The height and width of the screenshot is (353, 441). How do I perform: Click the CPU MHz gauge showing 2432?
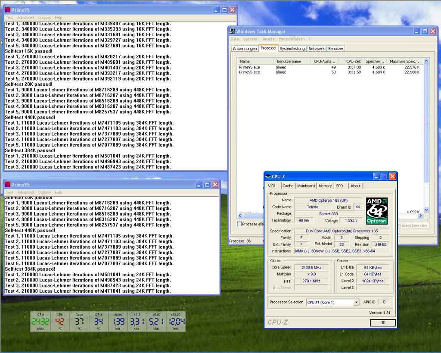pyautogui.click(x=40, y=322)
